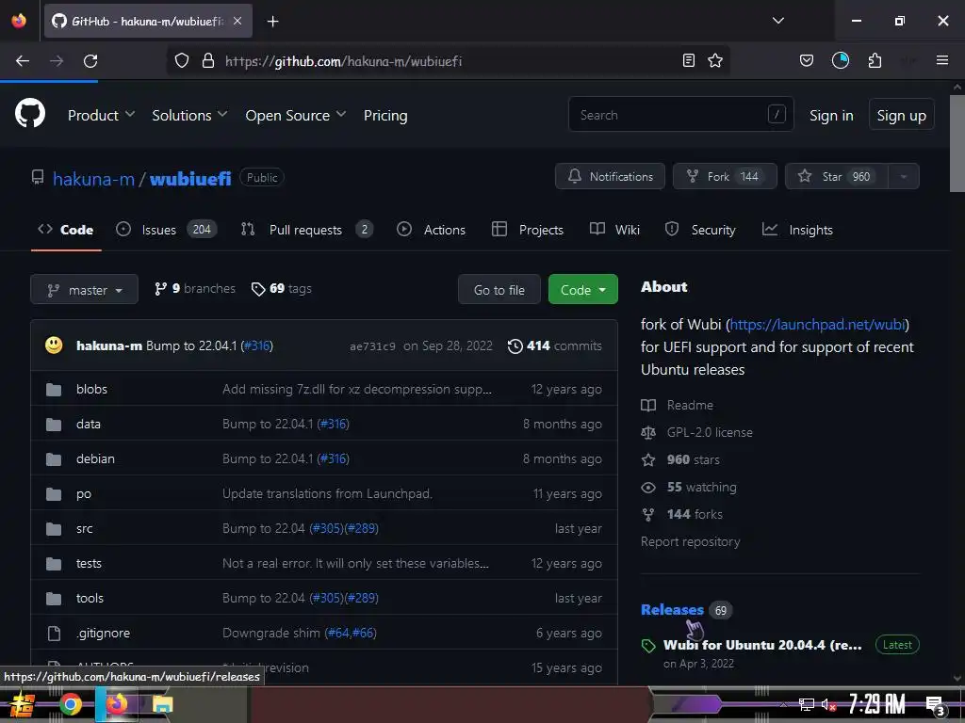The width and height of the screenshot is (965, 723).
Task: Open the master branch selector dropdown
Action: 84,290
